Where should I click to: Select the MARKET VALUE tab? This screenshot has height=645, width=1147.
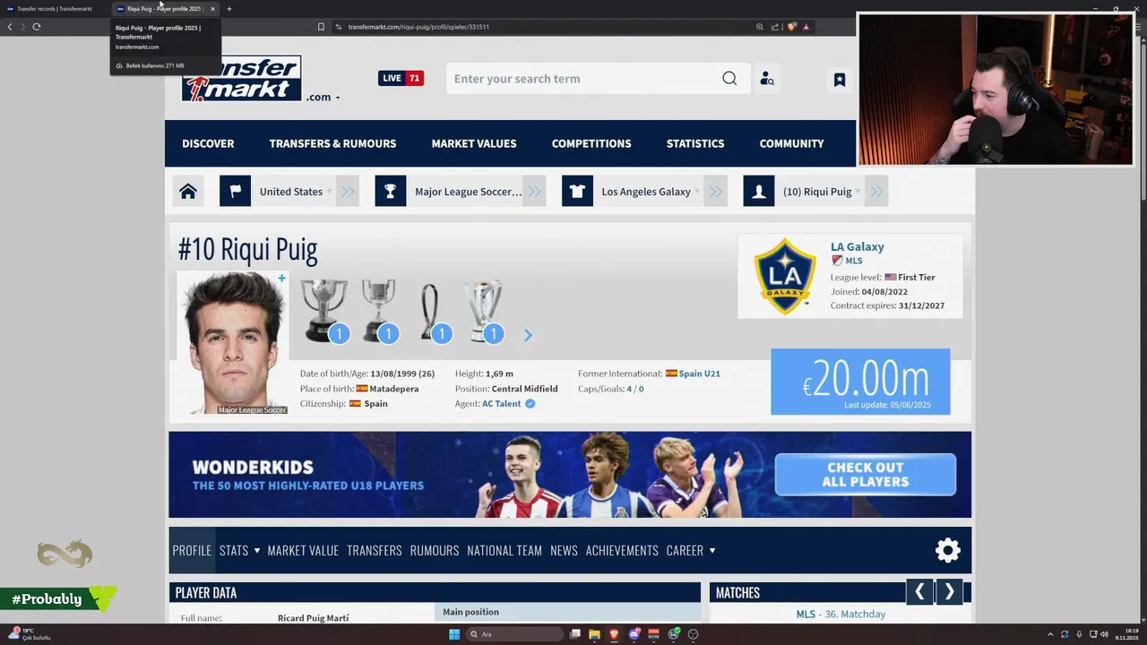tap(303, 550)
